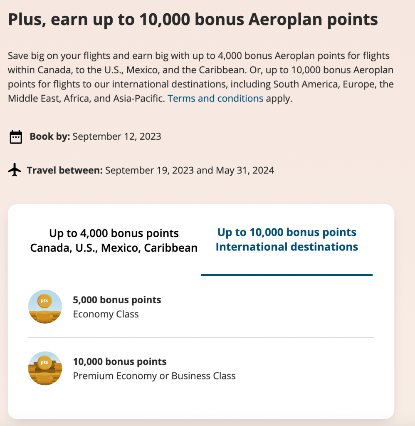Click the "10,000 bonus points" row title
This screenshot has height=426, width=415.
click(x=120, y=362)
